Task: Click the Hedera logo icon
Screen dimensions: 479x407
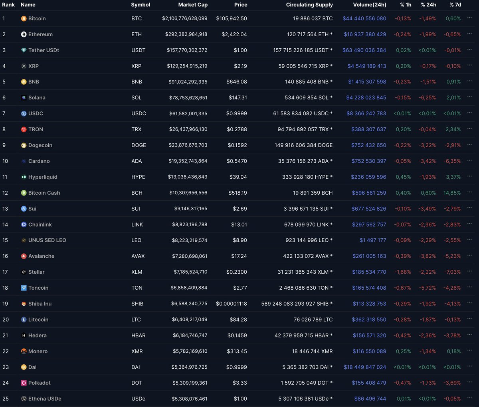Action: pos(24,336)
